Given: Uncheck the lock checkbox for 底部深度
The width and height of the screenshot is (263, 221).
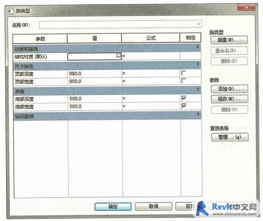Looking at the screenshot, I should coord(184,98).
